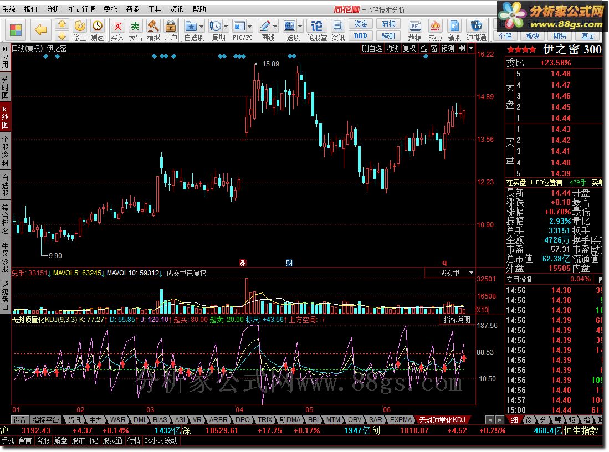
Task: Toggle 叠 overlay mode on the chart
Action: (x=424, y=48)
